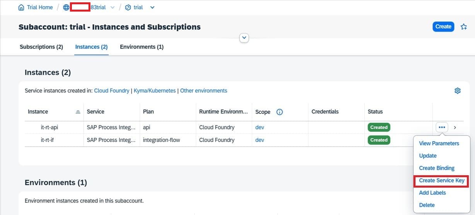Image resolution: width=475 pixels, height=215 pixels.
Task: Click the globe icon in breadcrumb
Action: (x=66, y=7)
